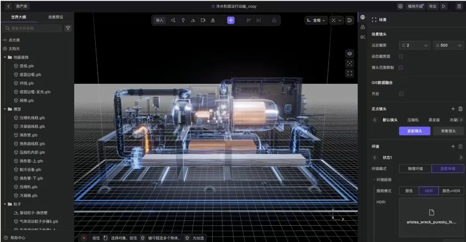Collapse the 模型 folder in outline
The image size is (466, 242).
5,109
